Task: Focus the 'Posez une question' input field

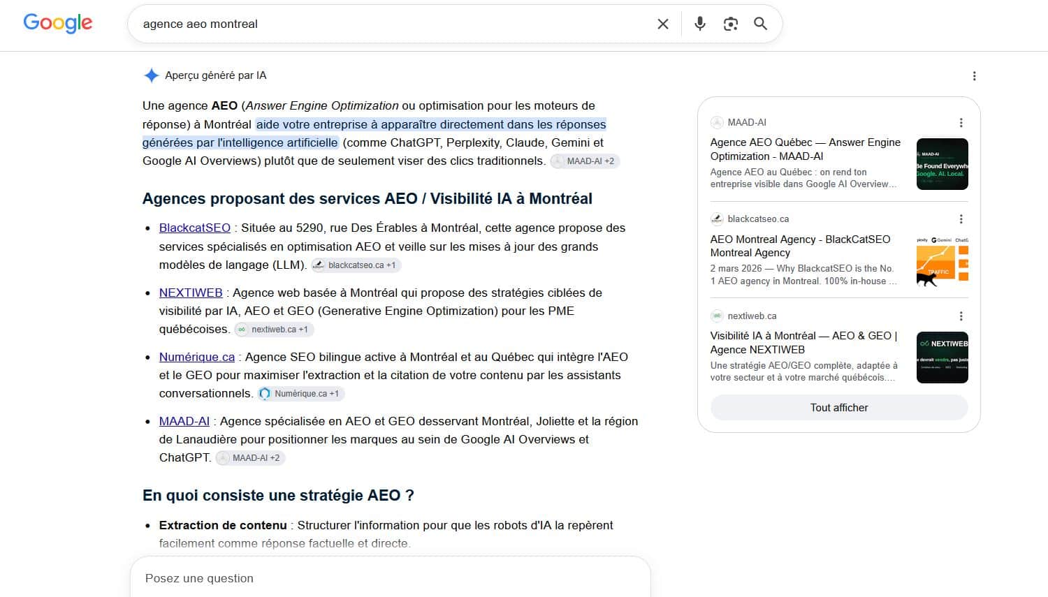Action: (x=390, y=578)
